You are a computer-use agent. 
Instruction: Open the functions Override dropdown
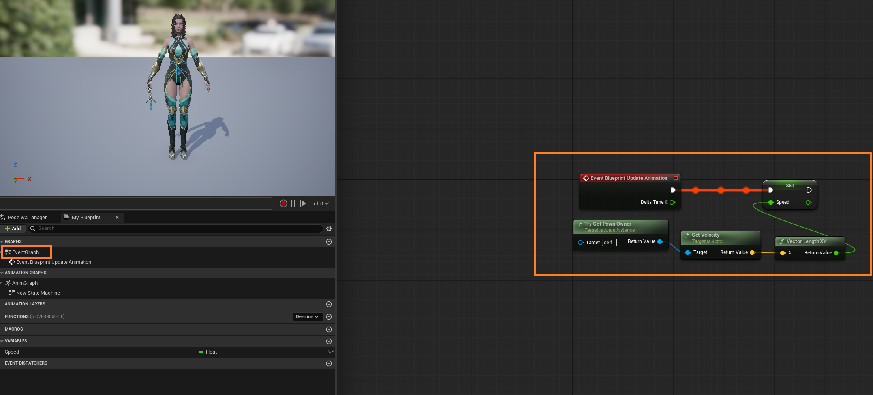307,316
